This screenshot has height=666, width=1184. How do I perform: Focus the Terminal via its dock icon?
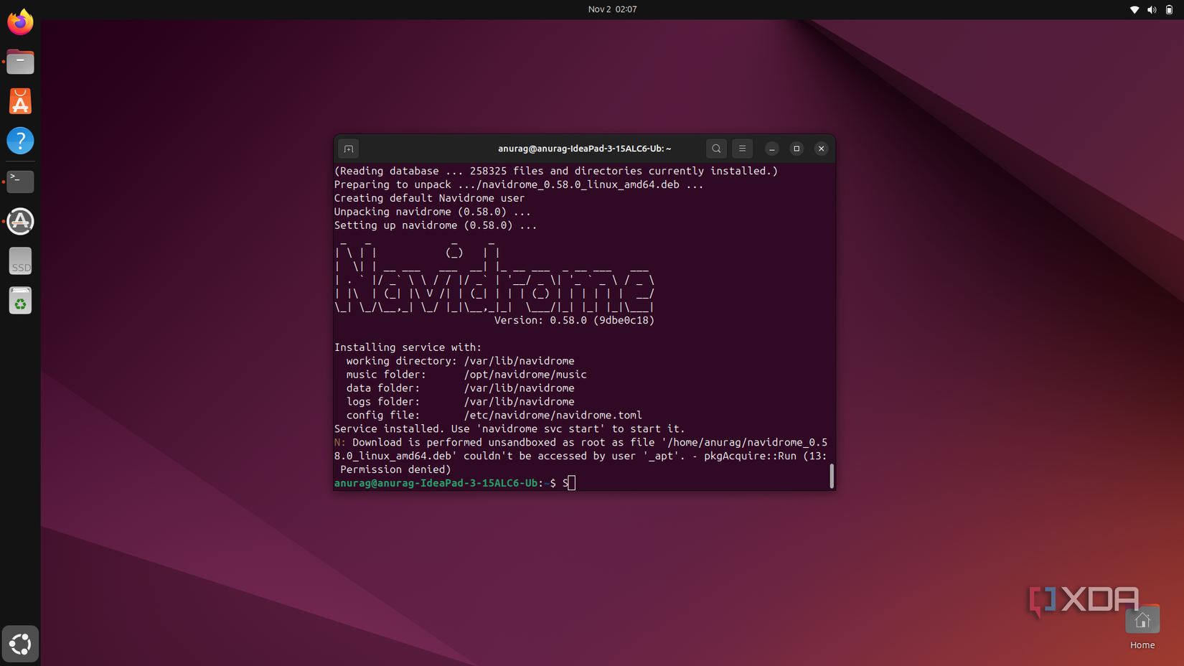pyautogui.click(x=20, y=182)
